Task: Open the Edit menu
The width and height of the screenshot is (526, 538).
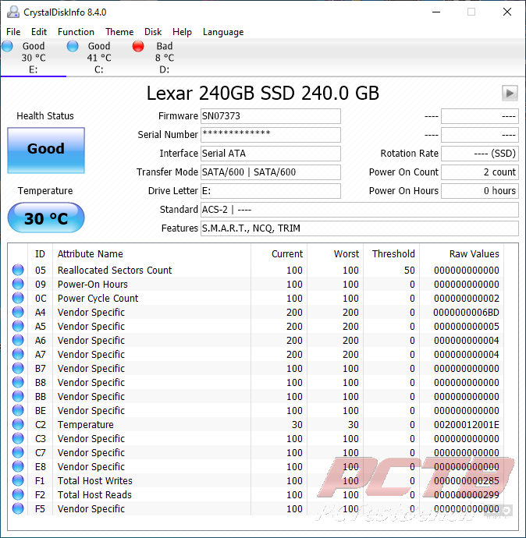Action: pyautogui.click(x=39, y=32)
